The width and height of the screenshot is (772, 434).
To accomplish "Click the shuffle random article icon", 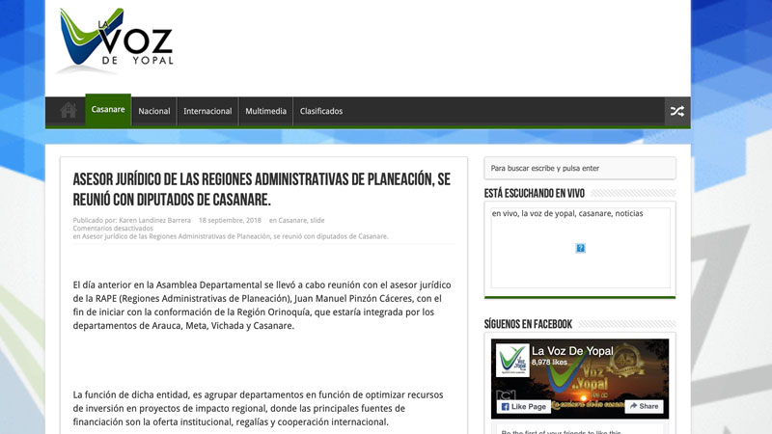I will click(x=676, y=111).
